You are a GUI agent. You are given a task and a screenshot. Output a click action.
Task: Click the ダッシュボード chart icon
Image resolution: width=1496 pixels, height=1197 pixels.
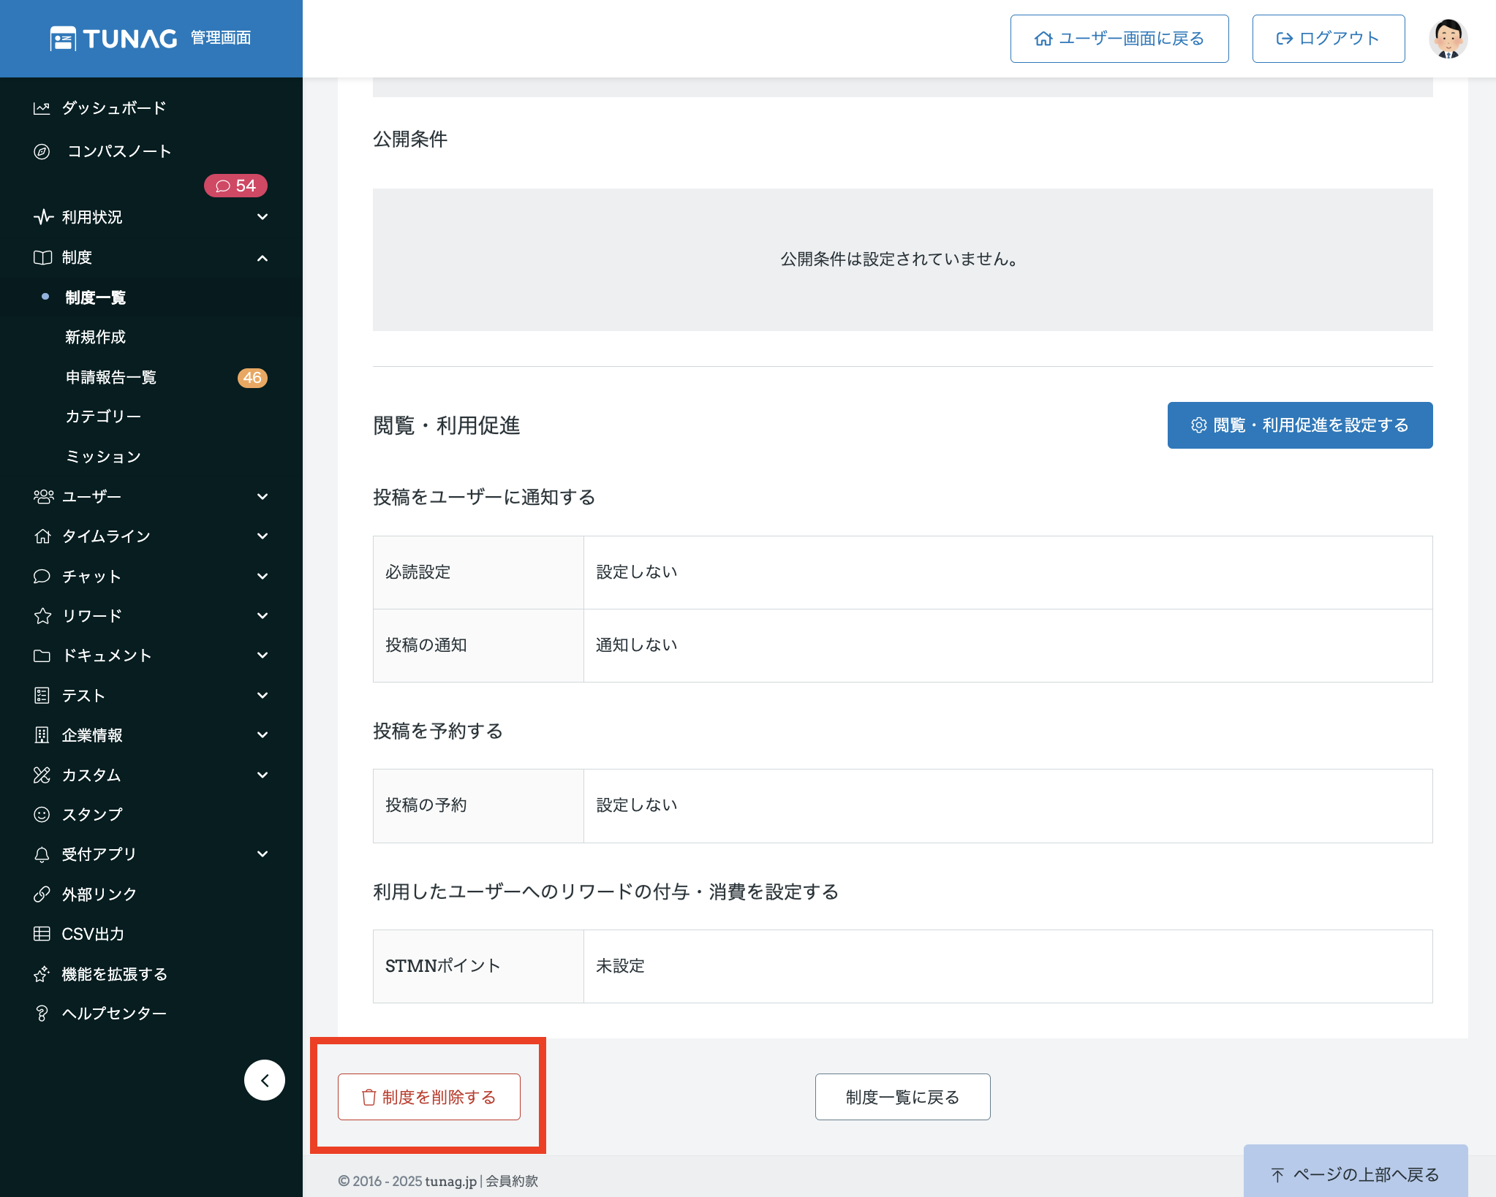pyautogui.click(x=42, y=108)
